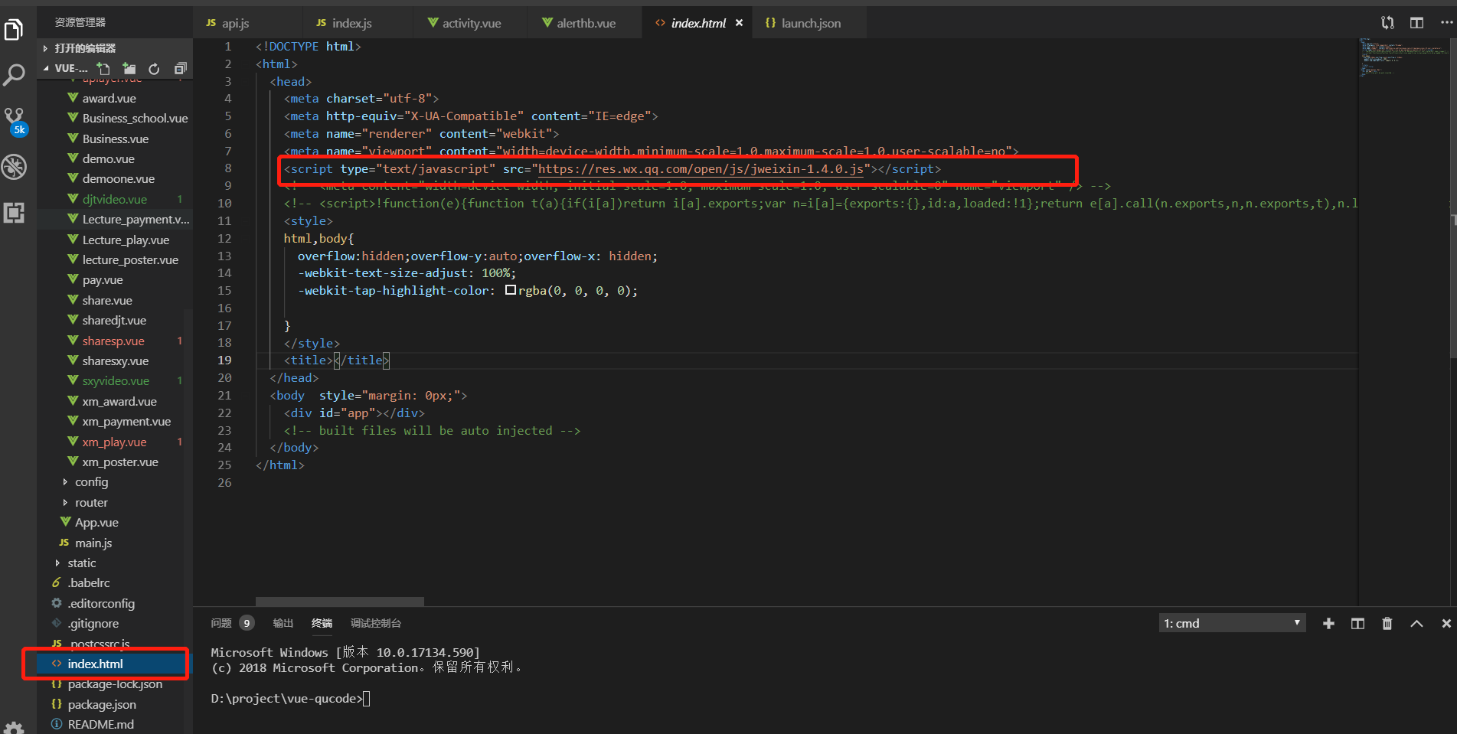Open the Extensions view in activity bar
The width and height of the screenshot is (1457, 734).
point(14,213)
